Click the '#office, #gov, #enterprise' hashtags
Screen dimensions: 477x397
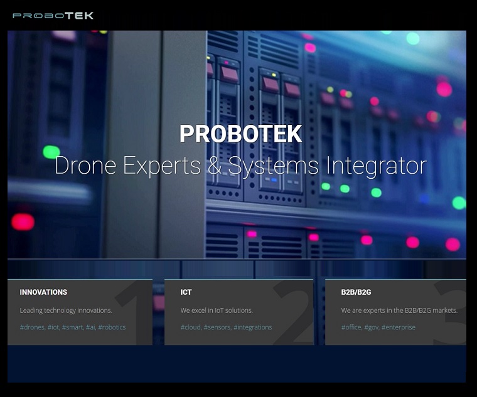(x=378, y=327)
